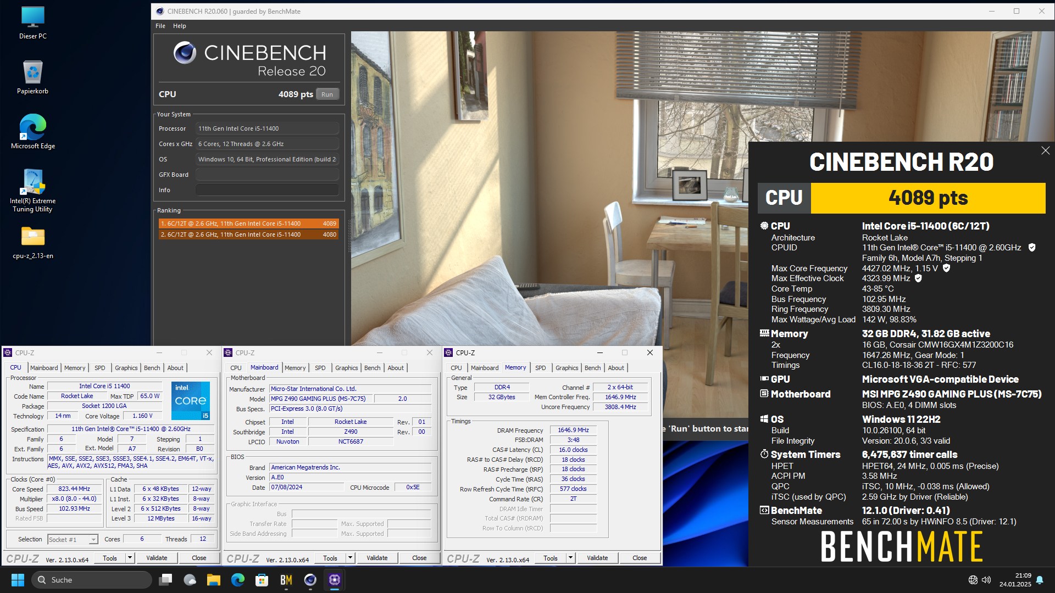
Task: Open SPD tab in third CPU-Z window
Action: pyautogui.click(x=541, y=368)
